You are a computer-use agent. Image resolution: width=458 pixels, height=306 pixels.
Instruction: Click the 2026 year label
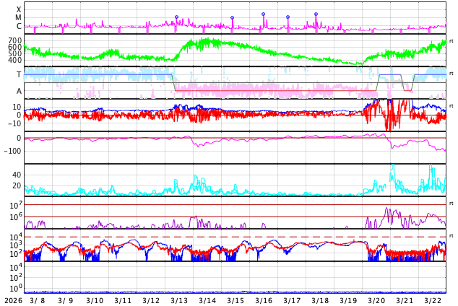coord(12,300)
